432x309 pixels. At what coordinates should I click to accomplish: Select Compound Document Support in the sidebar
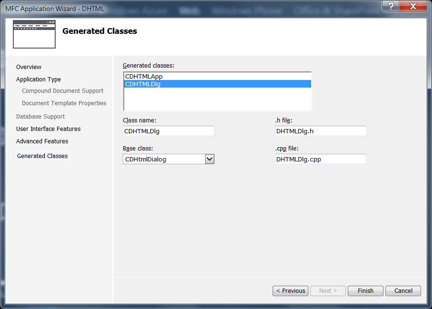(62, 91)
